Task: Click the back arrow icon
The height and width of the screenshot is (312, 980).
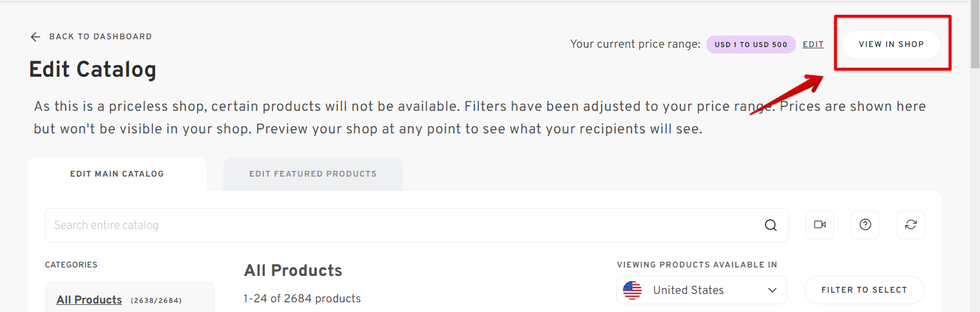Action: click(x=36, y=37)
